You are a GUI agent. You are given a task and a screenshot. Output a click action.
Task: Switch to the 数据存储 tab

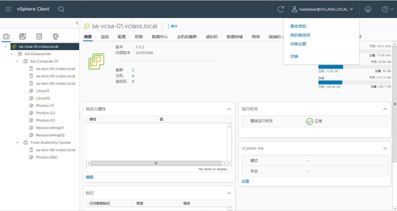235,37
